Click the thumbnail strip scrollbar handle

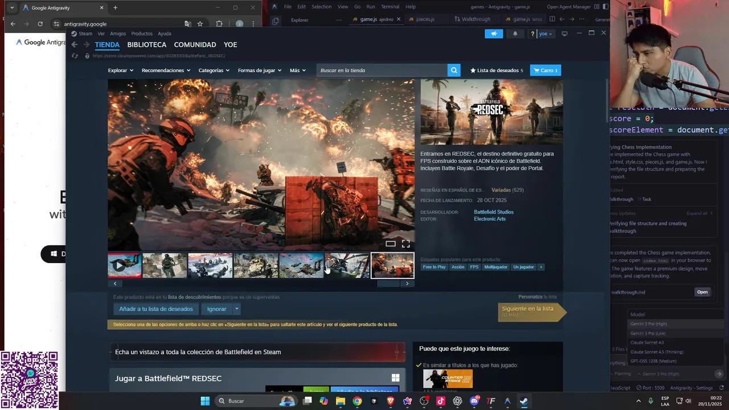(388, 284)
